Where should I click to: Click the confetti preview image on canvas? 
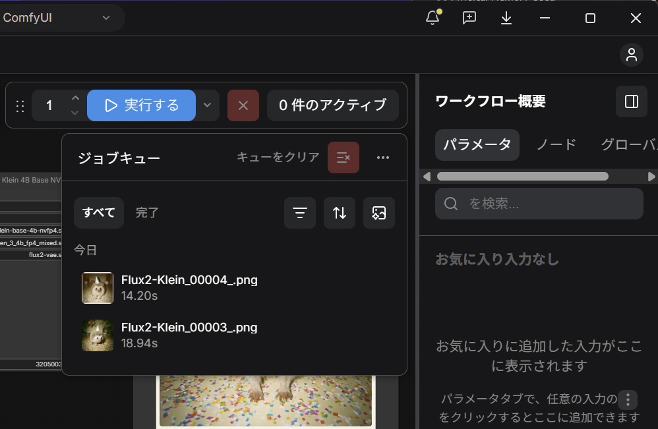(x=266, y=401)
